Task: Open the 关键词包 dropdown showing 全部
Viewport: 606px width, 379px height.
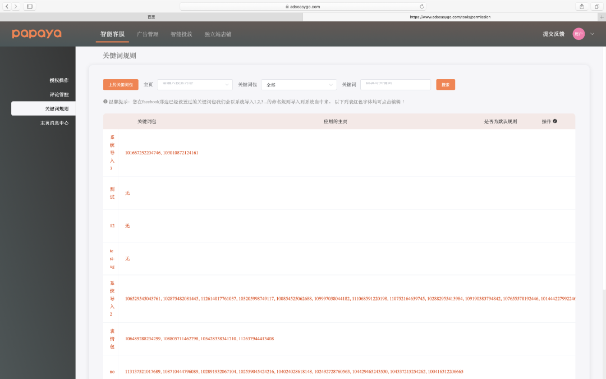Action: click(299, 85)
